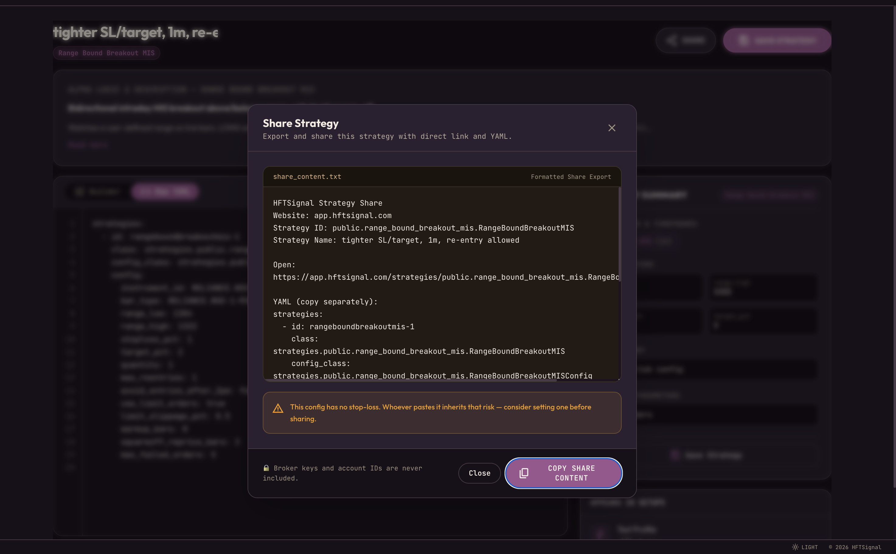Click the lock icon beside broker keys note
The height and width of the screenshot is (554, 896).
pyautogui.click(x=266, y=468)
